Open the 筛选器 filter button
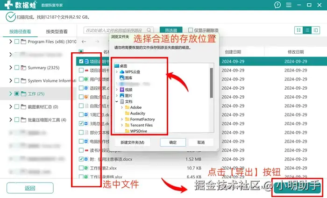Image resolution: width=327 pixels, height=198 pixels. point(171,30)
